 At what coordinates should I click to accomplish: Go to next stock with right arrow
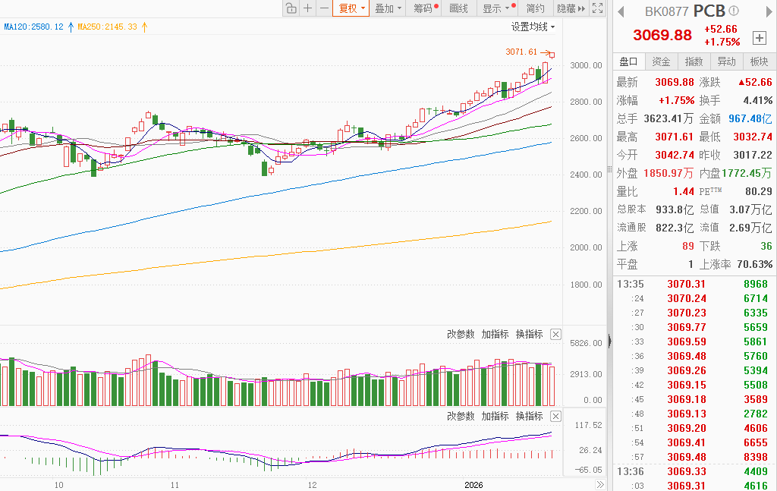(765, 11)
